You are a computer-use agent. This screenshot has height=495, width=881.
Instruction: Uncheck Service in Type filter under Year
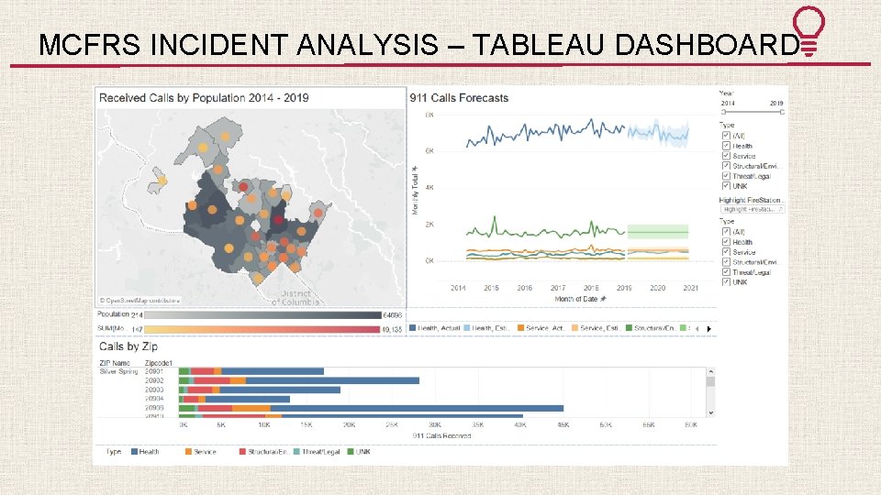(x=726, y=156)
